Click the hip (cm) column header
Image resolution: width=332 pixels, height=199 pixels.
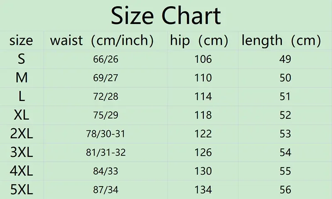coord(199,41)
